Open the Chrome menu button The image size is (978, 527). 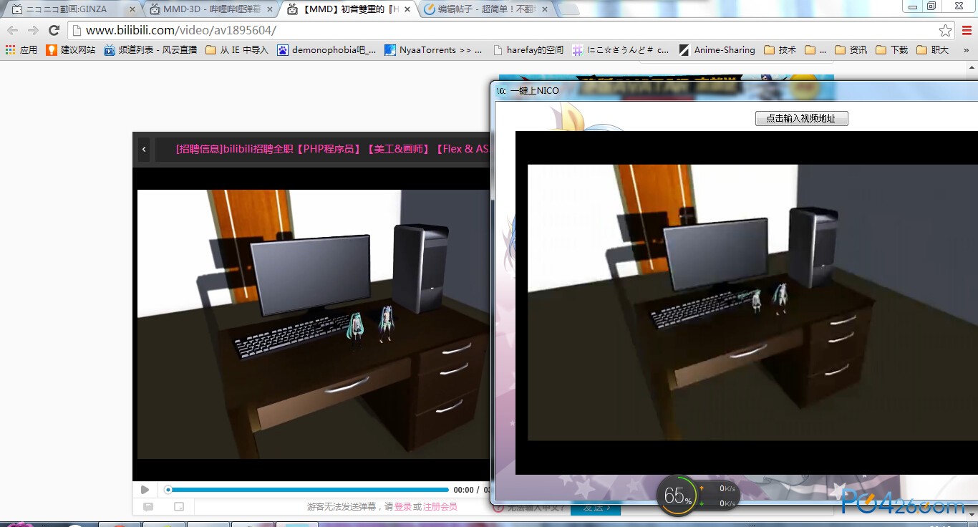[967, 30]
